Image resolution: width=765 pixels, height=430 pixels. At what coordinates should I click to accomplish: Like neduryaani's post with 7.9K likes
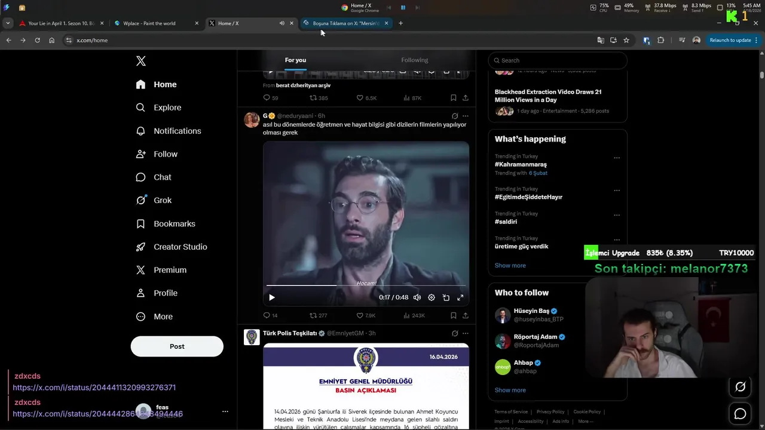click(366, 315)
